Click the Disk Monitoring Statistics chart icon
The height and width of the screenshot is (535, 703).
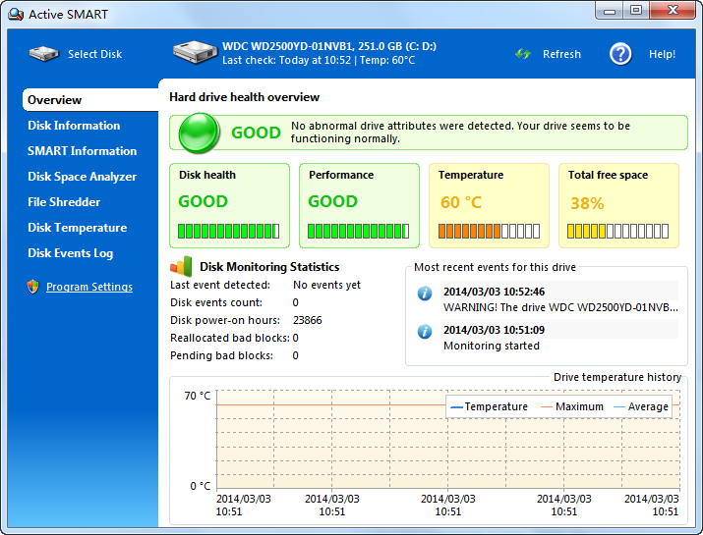(x=181, y=266)
